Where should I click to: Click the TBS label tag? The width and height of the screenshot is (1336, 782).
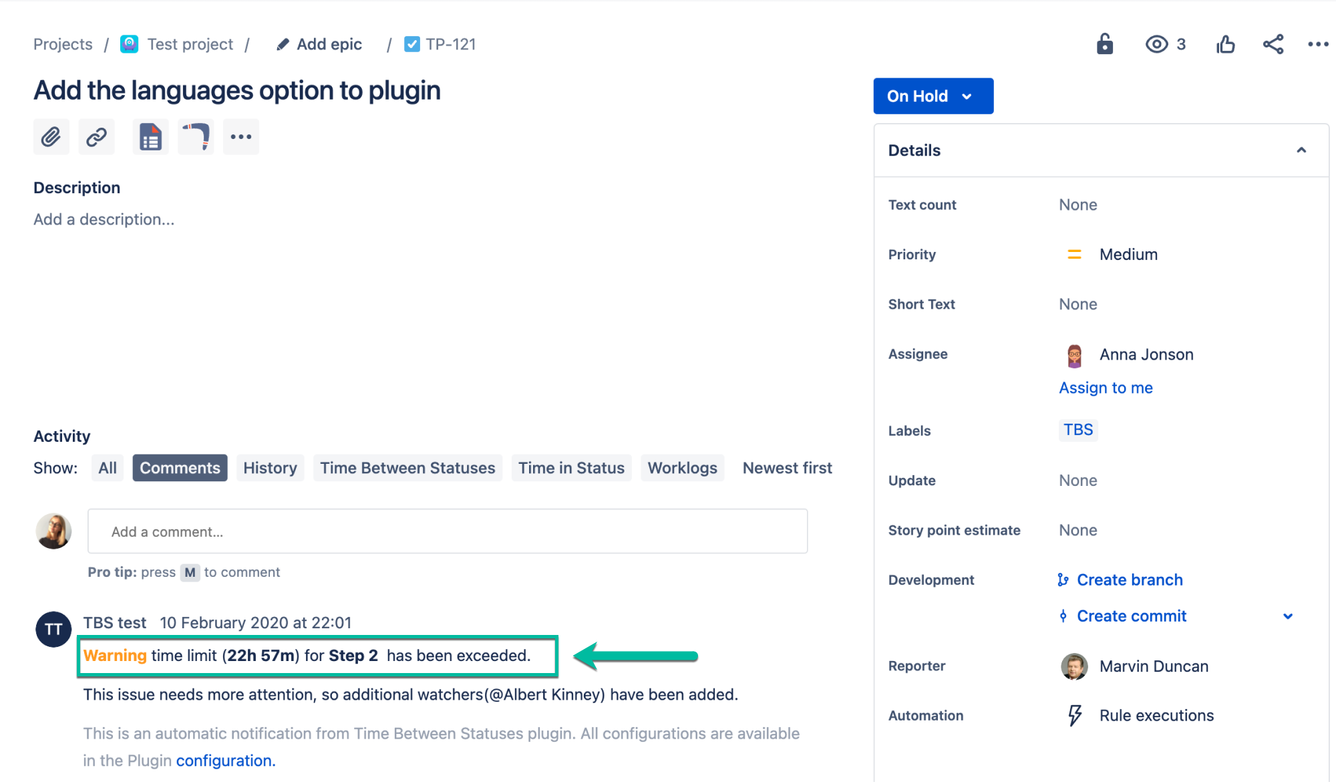pyautogui.click(x=1078, y=430)
